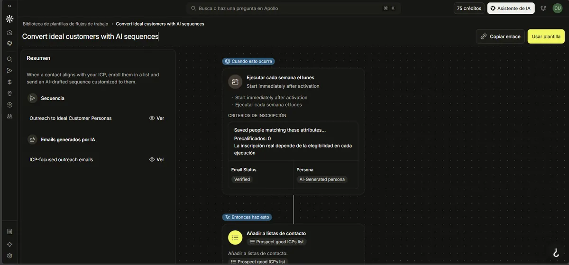Click the 75 créditos button
The height and width of the screenshot is (265, 569).
(x=469, y=8)
